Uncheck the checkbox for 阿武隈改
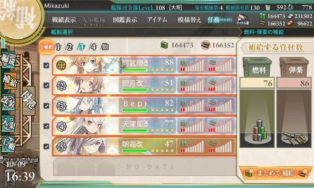 [46, 65]
